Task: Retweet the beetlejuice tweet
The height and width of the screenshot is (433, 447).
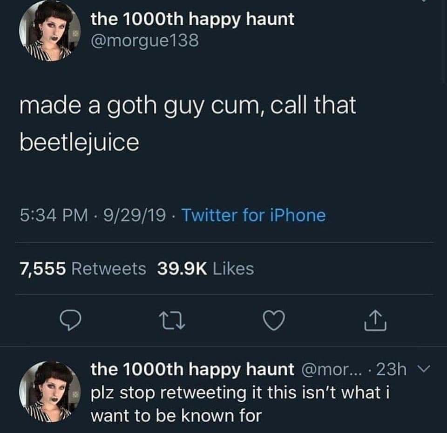Action: click(x=171, y=321)
